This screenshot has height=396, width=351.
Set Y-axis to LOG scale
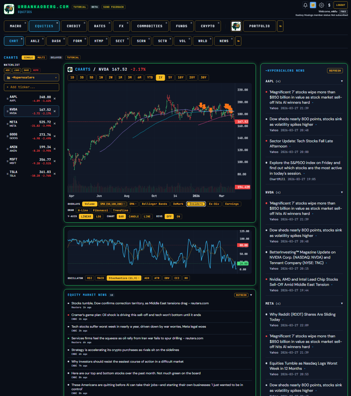point(99,216)
